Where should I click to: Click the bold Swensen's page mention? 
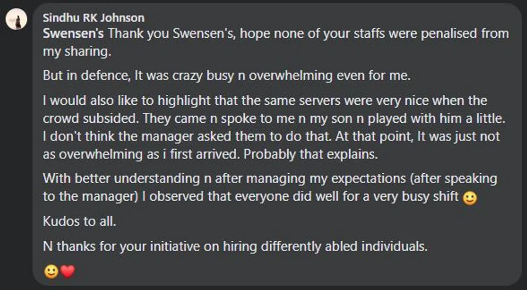point(73,33)
